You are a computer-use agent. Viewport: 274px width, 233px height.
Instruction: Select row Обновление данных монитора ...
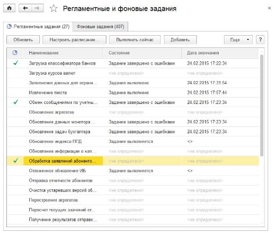(x=133, y=122)
